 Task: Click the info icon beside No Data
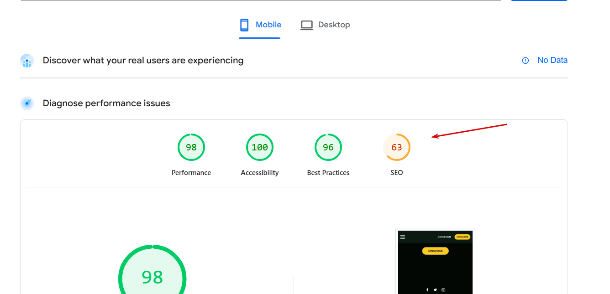tap(525, 61)
